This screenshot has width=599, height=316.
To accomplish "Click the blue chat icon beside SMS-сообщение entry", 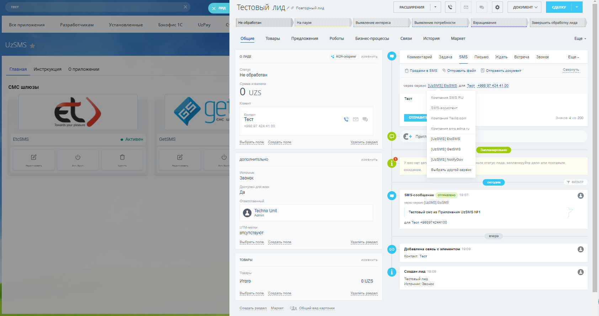I will point(392,196).
